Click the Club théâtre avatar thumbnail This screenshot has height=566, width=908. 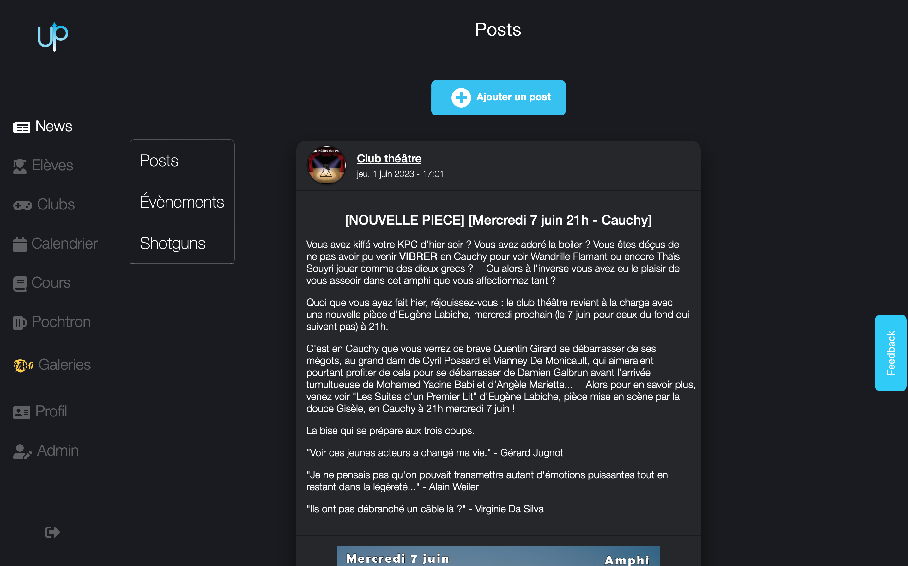pyautogui.click(x=326, y=165)
